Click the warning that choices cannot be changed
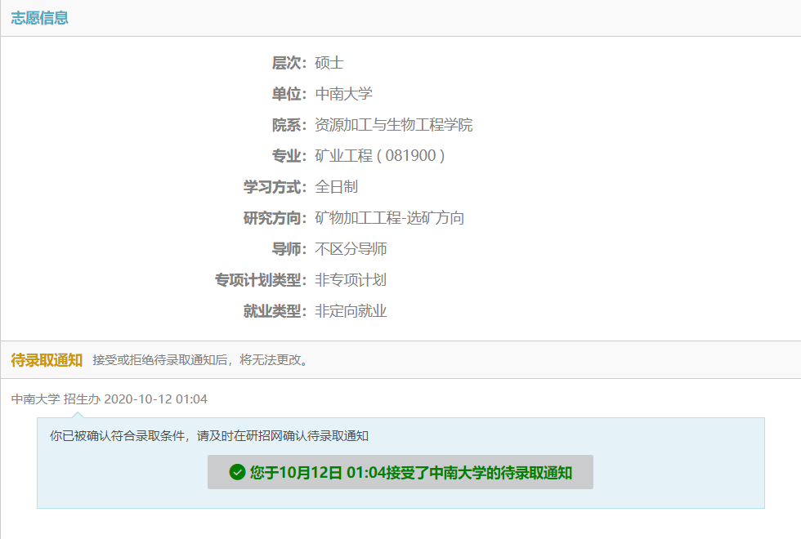Viewport: 801px width, 539px height. 201,360
